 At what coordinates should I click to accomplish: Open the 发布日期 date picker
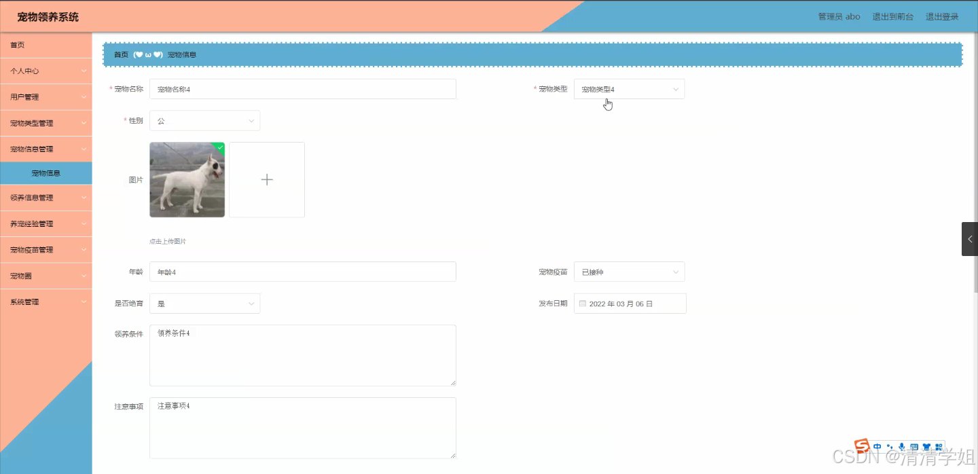pos(630,303)
